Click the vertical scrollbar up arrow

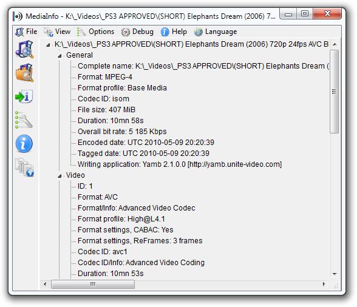point(335,44)
